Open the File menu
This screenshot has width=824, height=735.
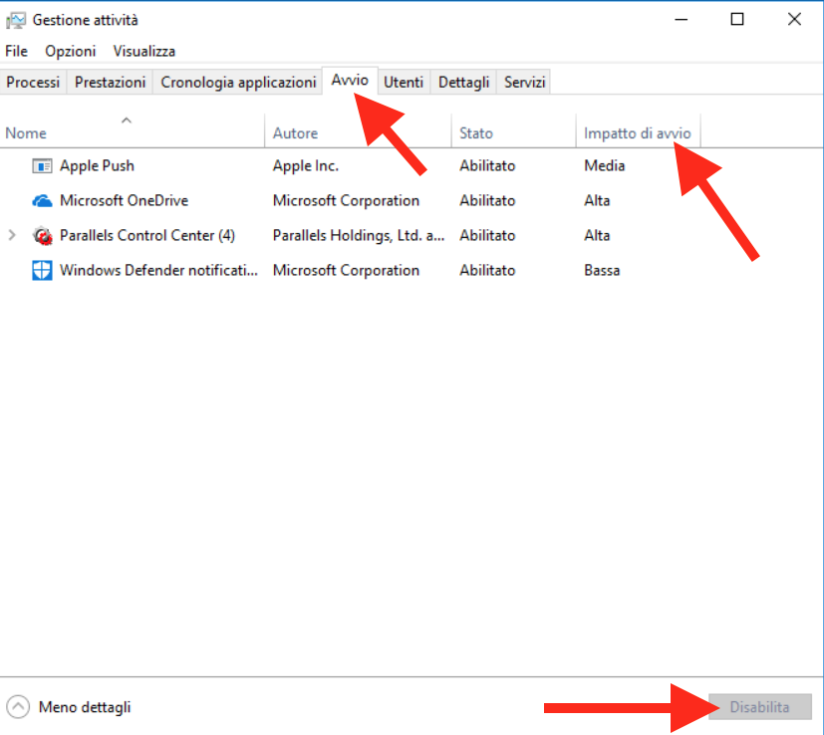16,51
